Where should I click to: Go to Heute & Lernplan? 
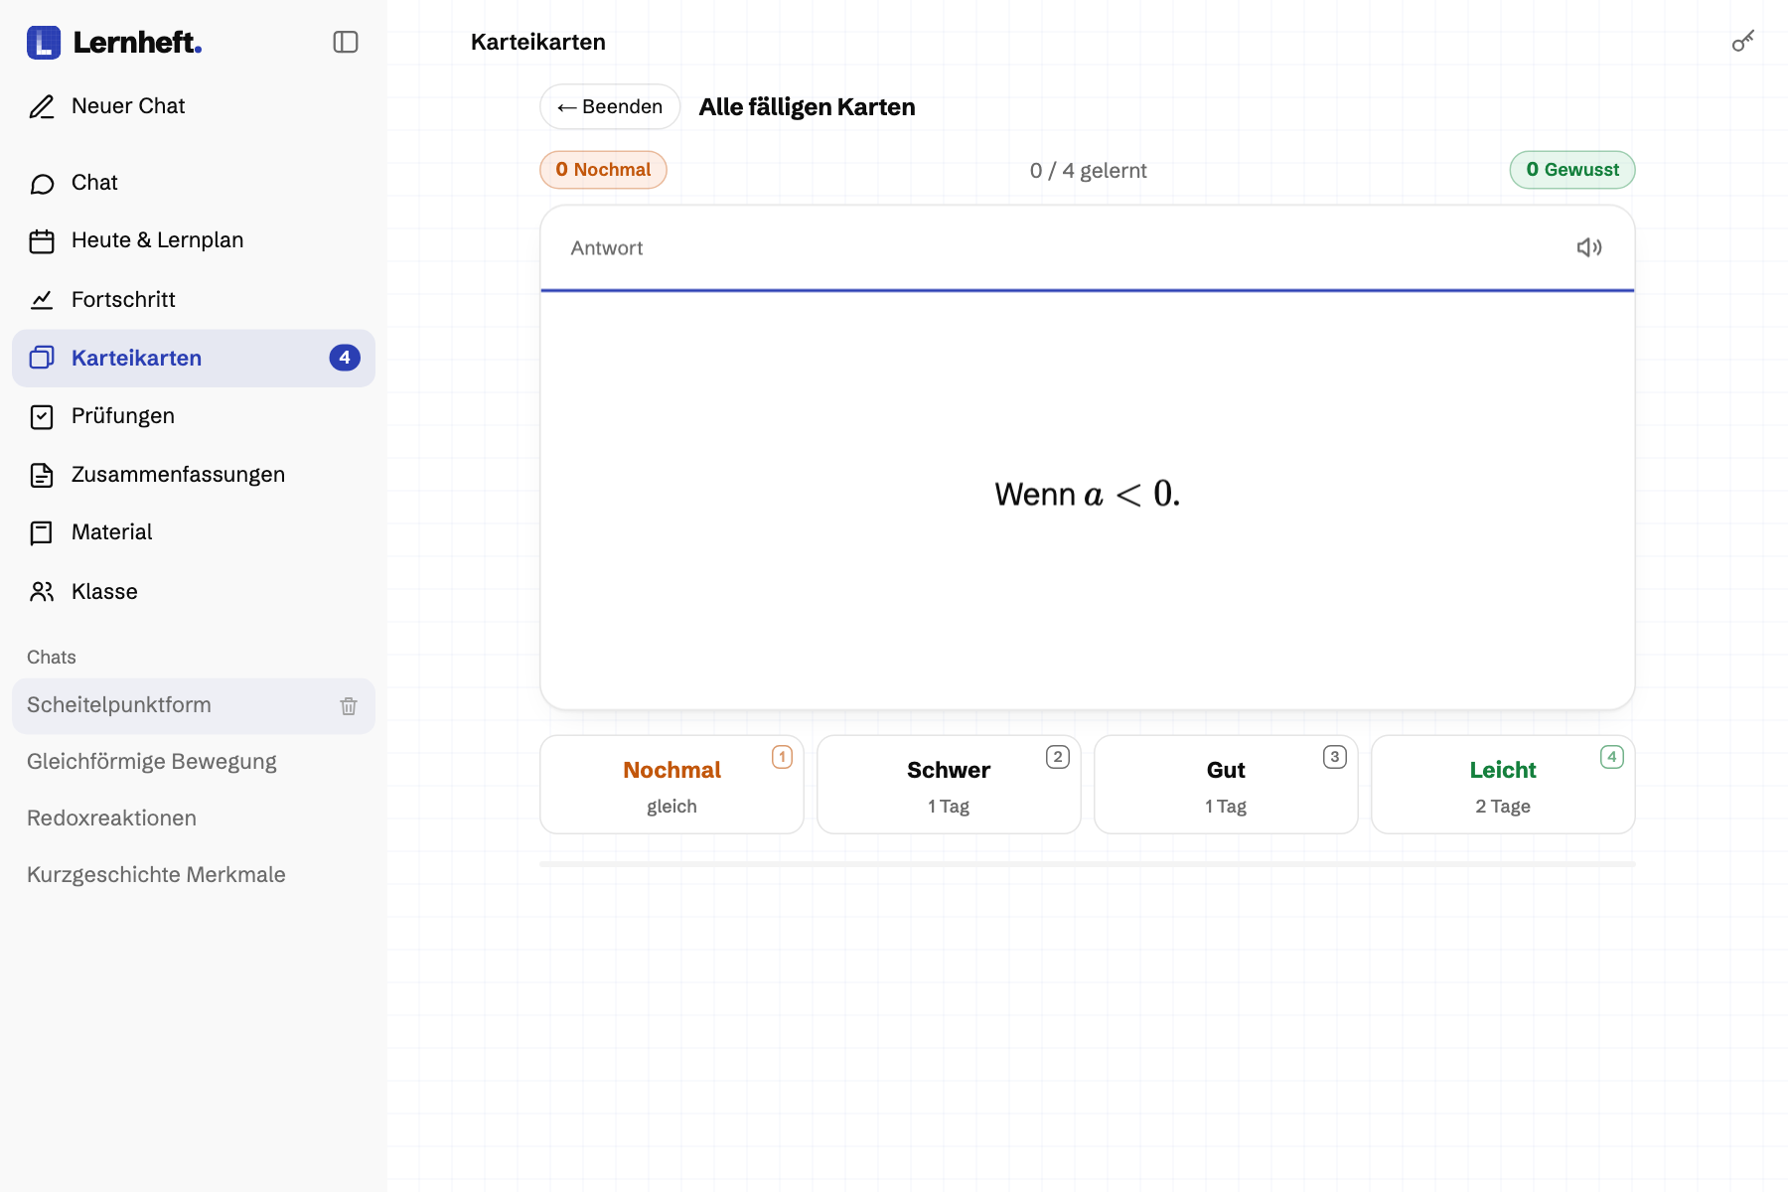click(x=194, y=240)
